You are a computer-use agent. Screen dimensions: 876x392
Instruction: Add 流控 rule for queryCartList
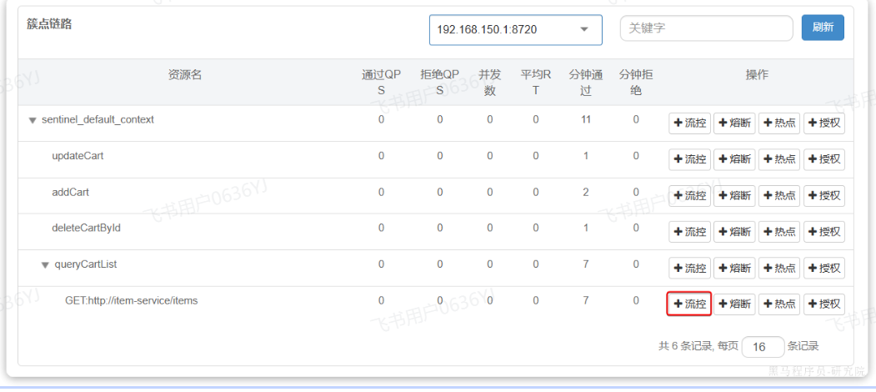[x=689, y=268]
